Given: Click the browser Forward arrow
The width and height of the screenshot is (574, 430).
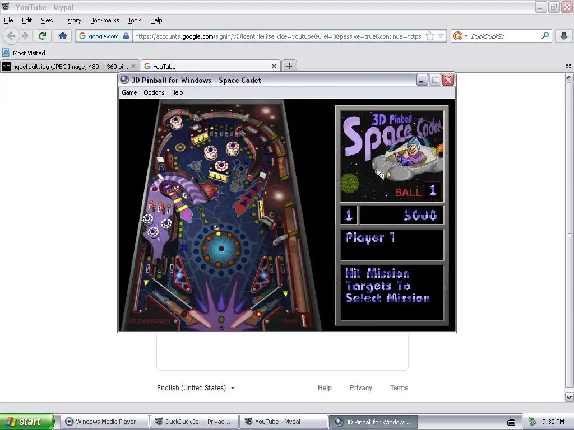Looking at the screenshot, I should pos(25,36).
